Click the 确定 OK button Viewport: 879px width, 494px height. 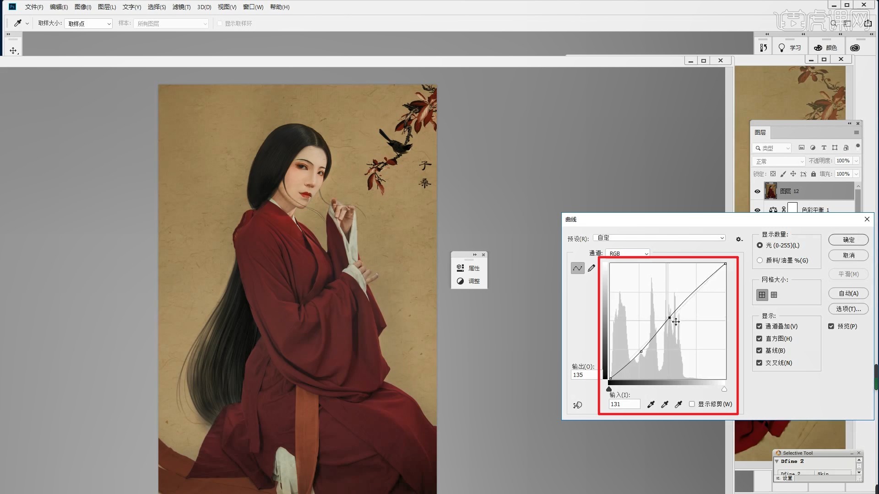pos(848,240)
